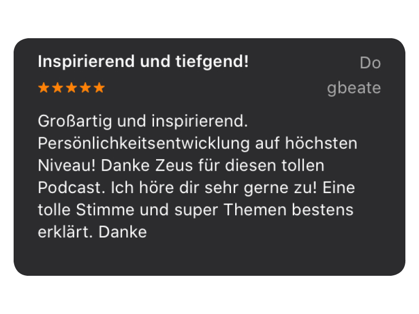Click the final 'erklärt. Danke' line
The image size is (419, 314).
click(x=92, y=232)
